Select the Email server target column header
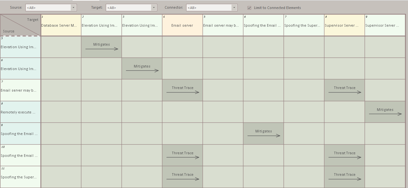This screenshot has width=408, height=188. pyautogui.click(x=182, y=25)
